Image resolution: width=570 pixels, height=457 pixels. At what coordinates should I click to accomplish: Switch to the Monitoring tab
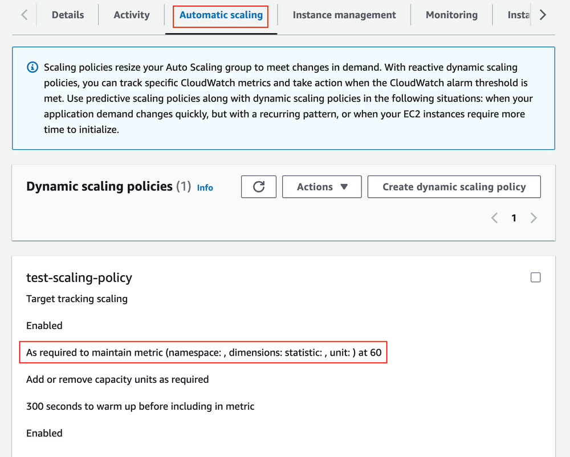[x=451, y=15]
